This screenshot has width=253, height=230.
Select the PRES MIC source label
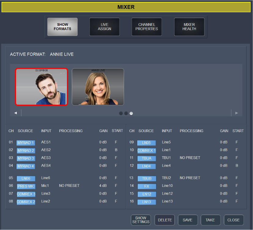click(x=26, y=186)
